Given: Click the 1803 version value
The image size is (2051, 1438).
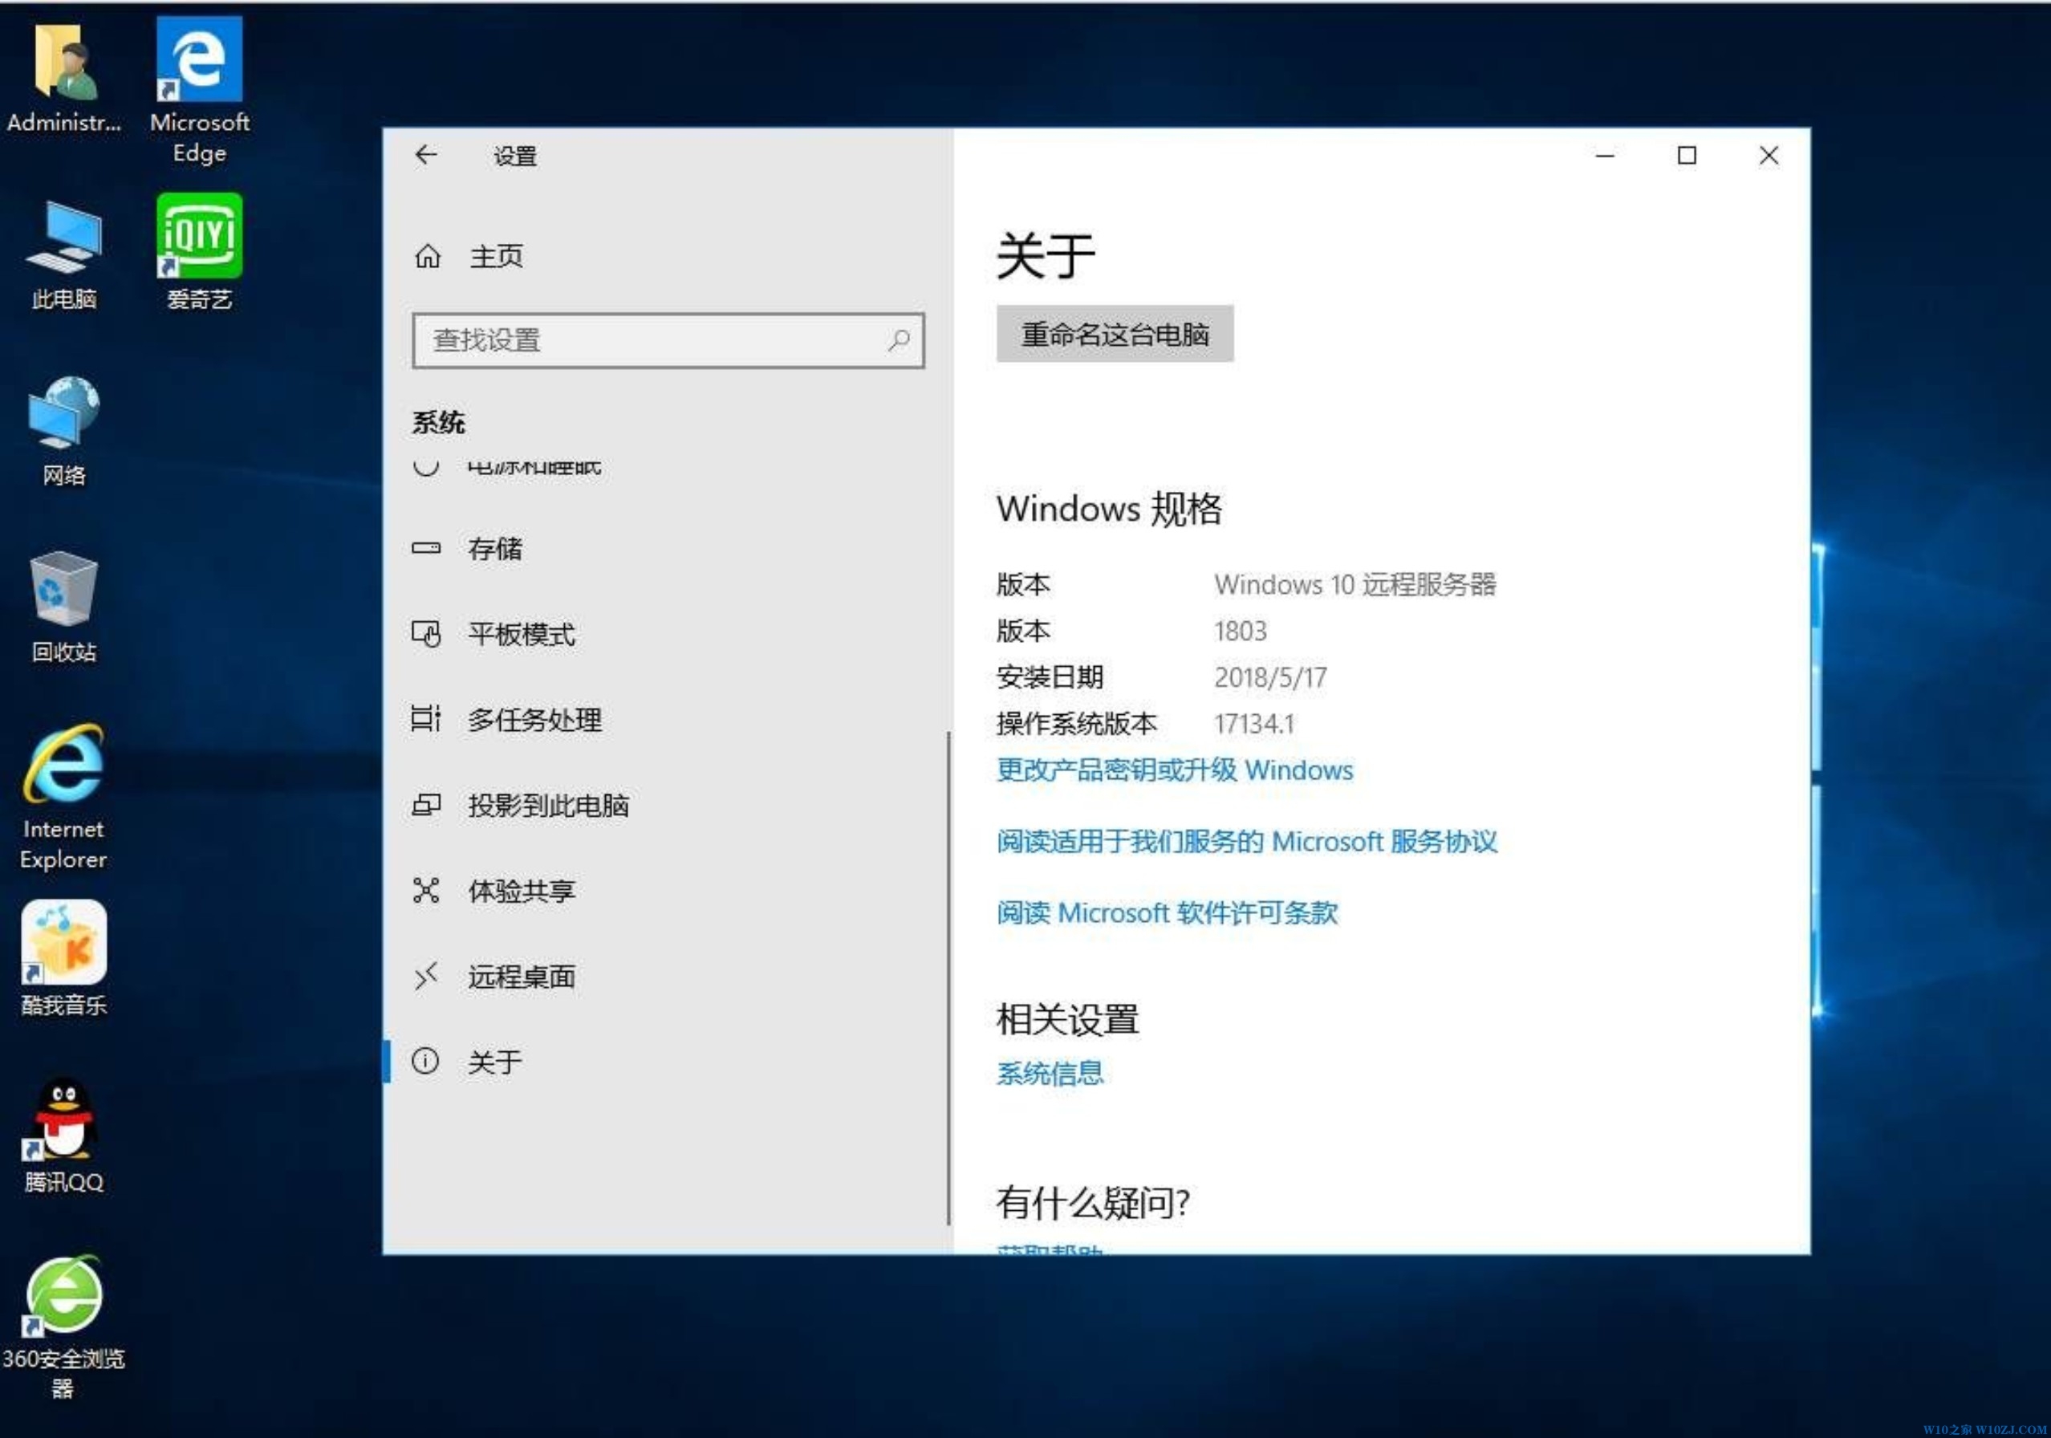Looking at the screenshot, I should pyautogui.click(x=1240, y=631).
